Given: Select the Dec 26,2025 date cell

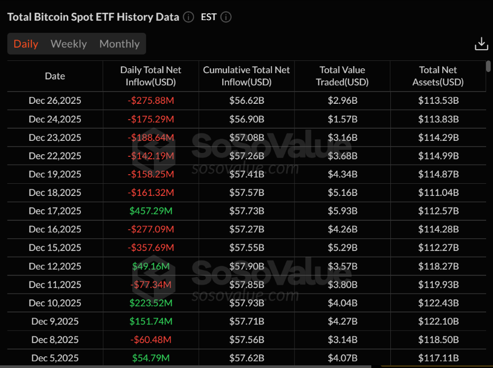Looking at the screenshot, I should 55,101.
